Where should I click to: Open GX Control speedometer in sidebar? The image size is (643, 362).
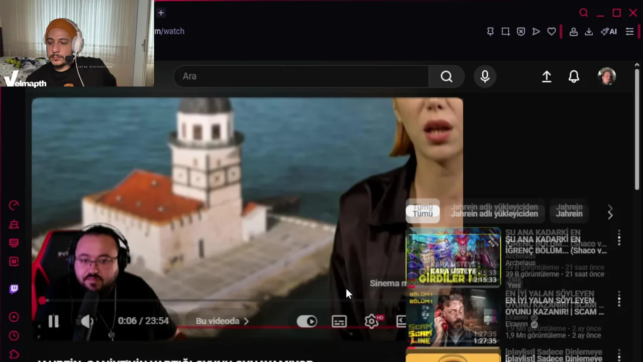click(14, 205)
